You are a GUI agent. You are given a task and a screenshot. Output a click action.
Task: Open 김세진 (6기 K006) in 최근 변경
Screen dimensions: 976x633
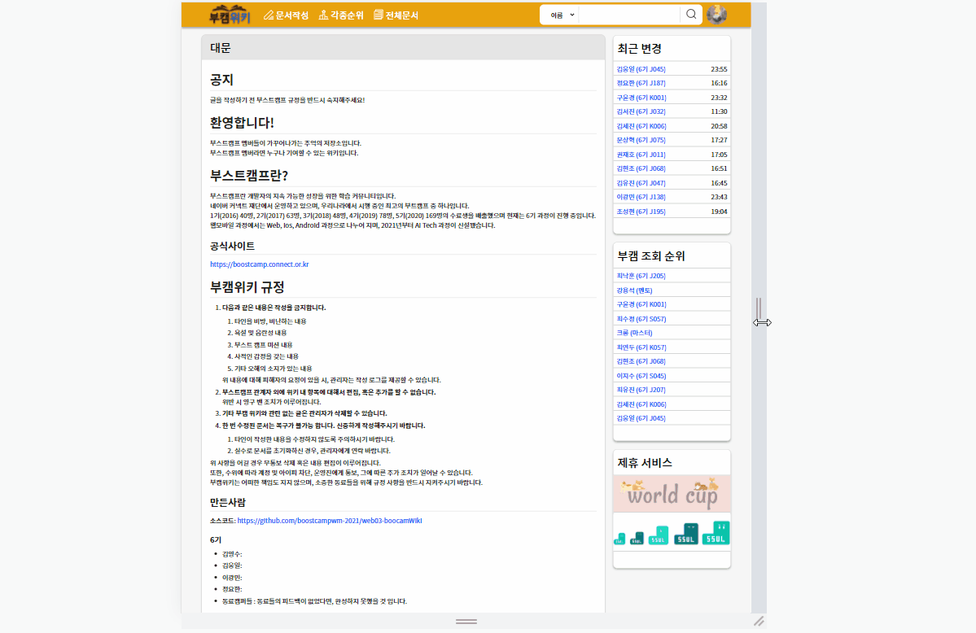(x=641, y=126)
